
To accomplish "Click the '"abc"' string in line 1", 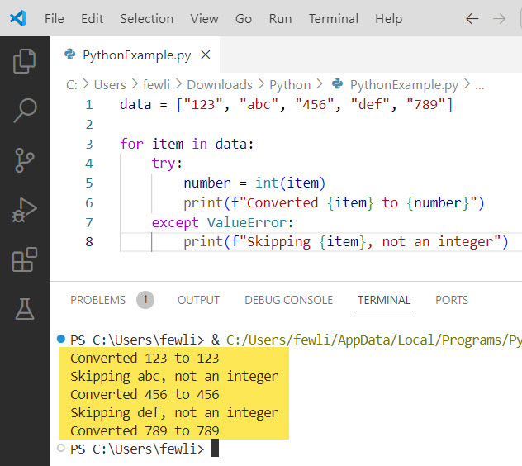I will coord(259,105).
